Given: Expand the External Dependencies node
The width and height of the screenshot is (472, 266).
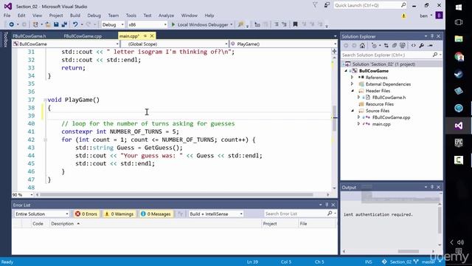Looking at the screenshot, I should coord(352,83).
